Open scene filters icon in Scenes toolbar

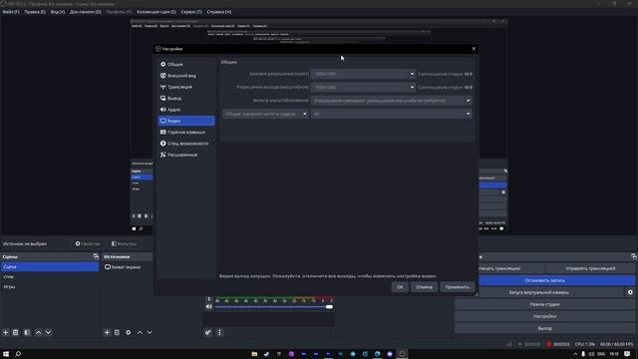coord(27,332)
